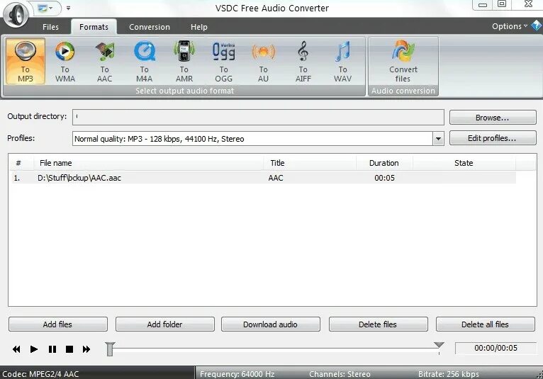Viewport: 543px width, 379px height.
Task: Click the Add files button
Action: [58, 324]
